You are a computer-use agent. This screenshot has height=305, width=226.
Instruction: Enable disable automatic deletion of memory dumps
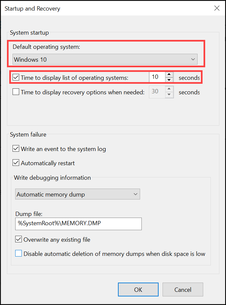point(18,253)
